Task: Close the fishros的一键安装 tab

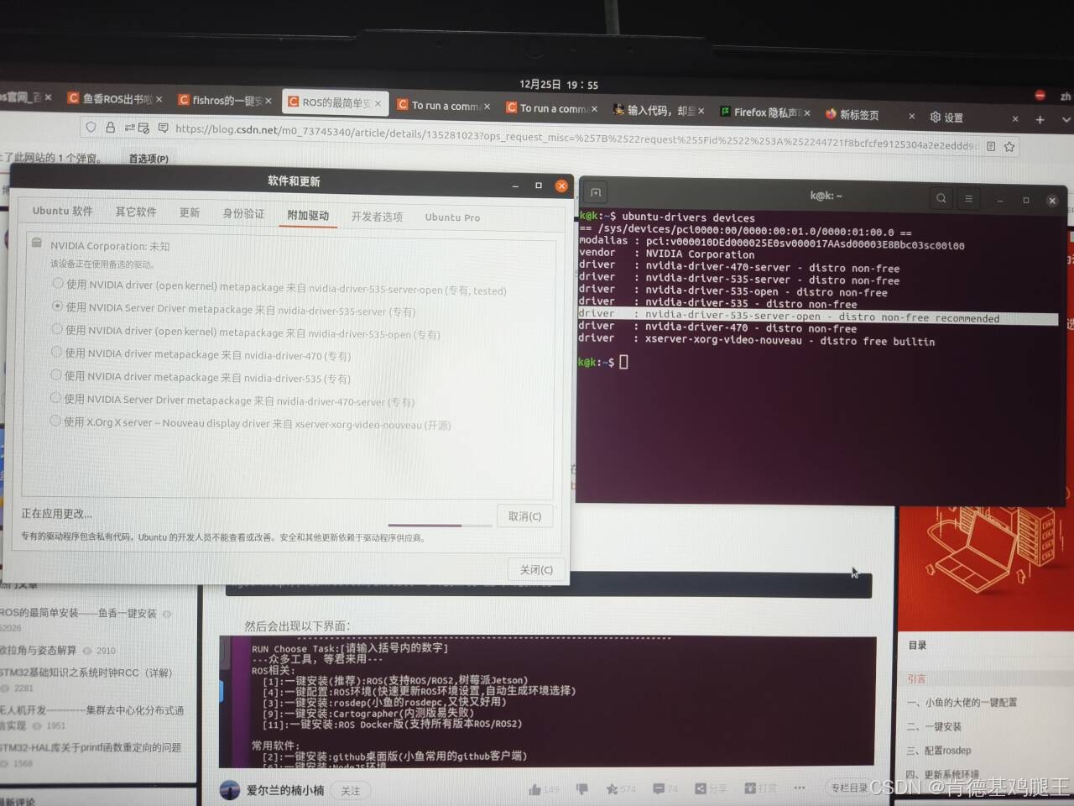Action: tap(268, 101)
